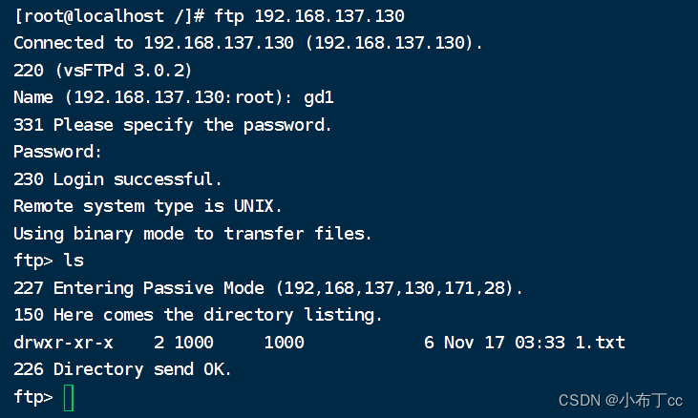Click the green terminal cursor block
Screen dimensions: 698x418
point(69,397)
